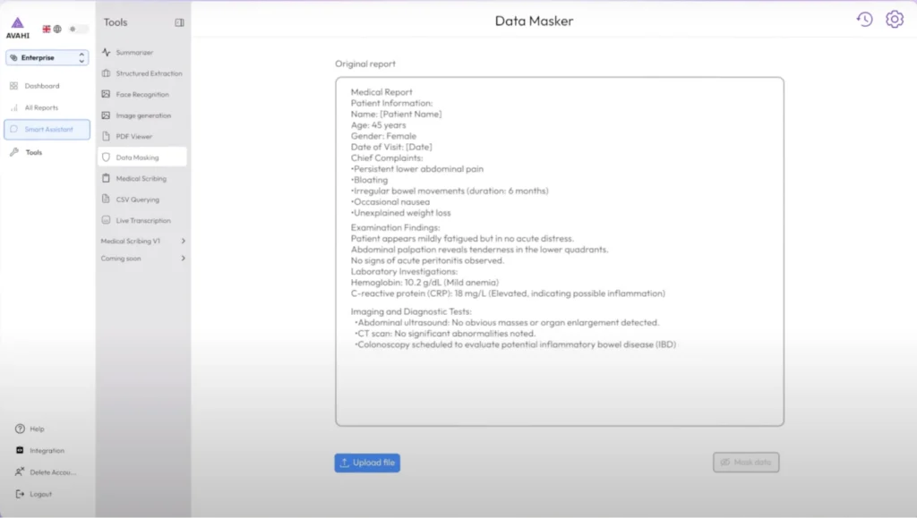Open the settings gear icon
The width and height of the screenshot is (917, 518).
point(894,20)
